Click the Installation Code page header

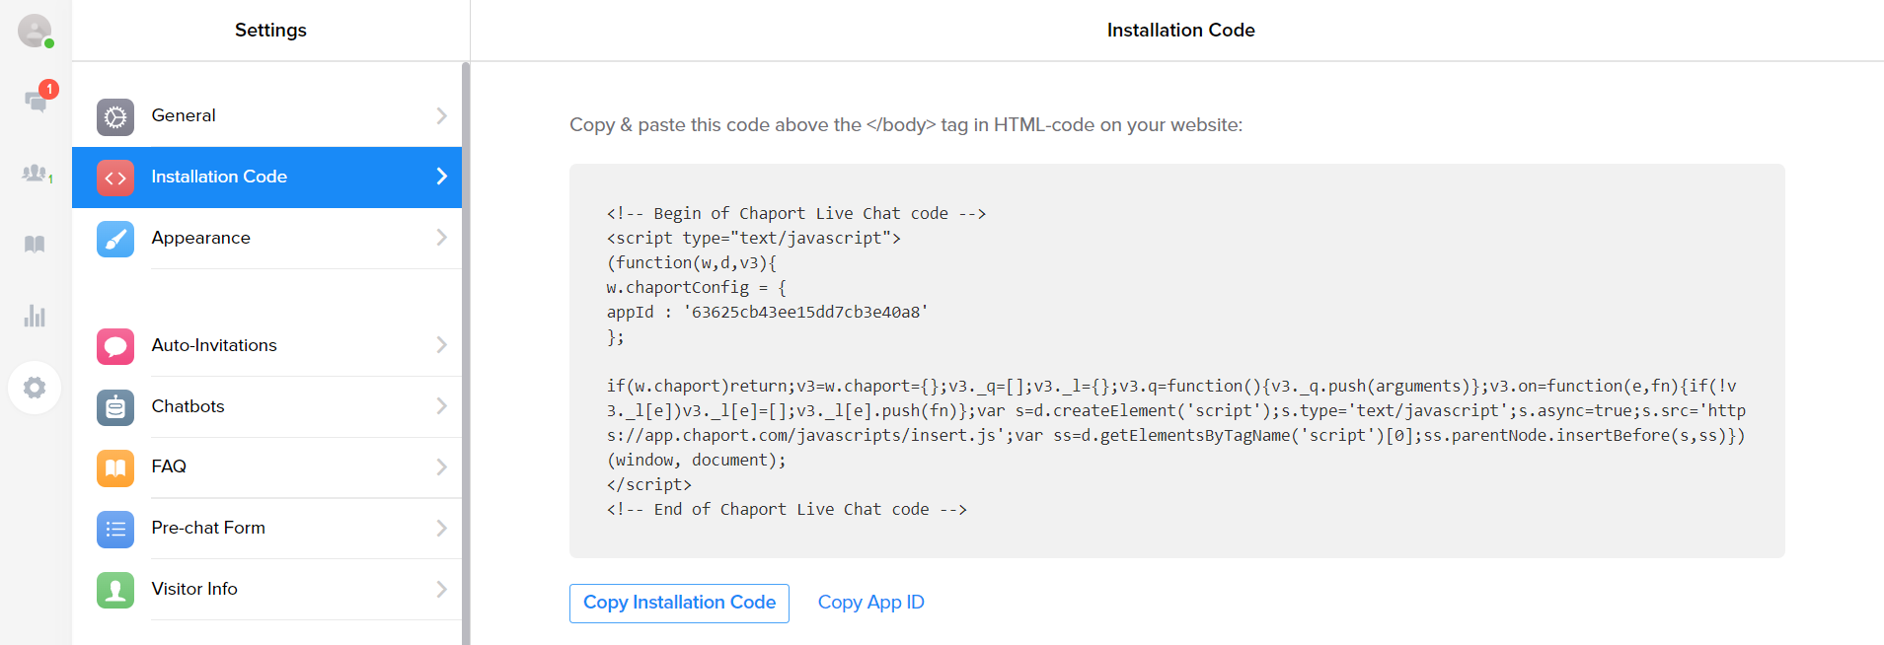pyautogui.click(x=1180, y=31)
